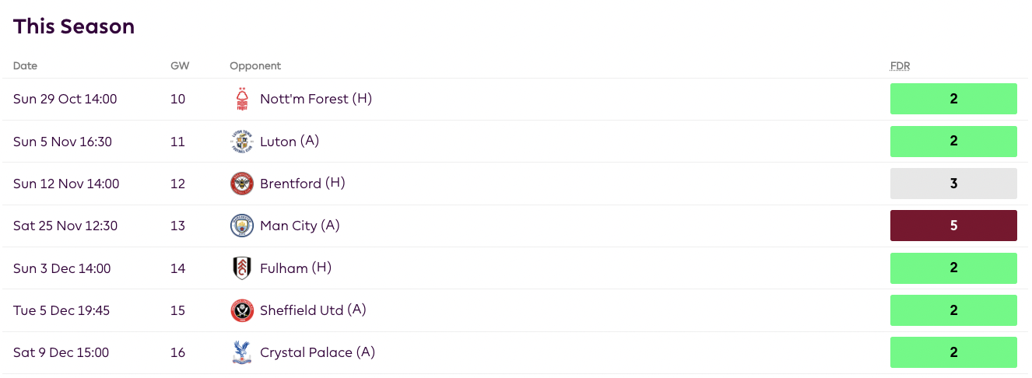Click the dark red FDR 5 swatch

coord(953,226)
